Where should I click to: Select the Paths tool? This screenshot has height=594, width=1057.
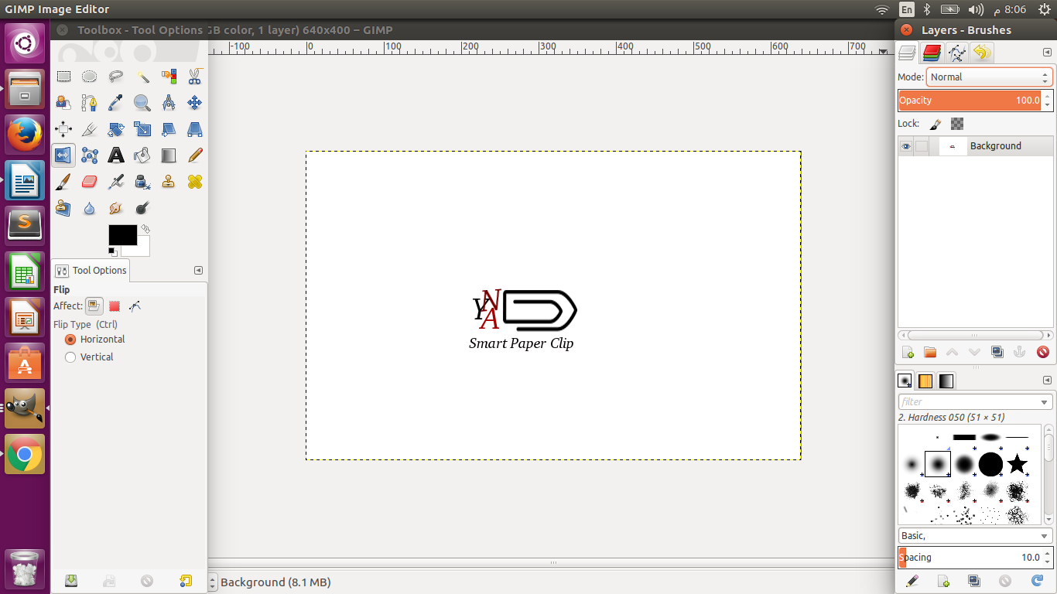tap(90, 103)
